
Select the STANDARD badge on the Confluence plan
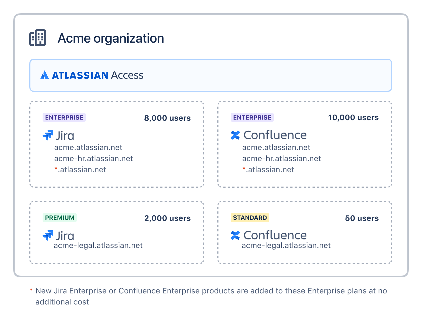click(250, 218)
